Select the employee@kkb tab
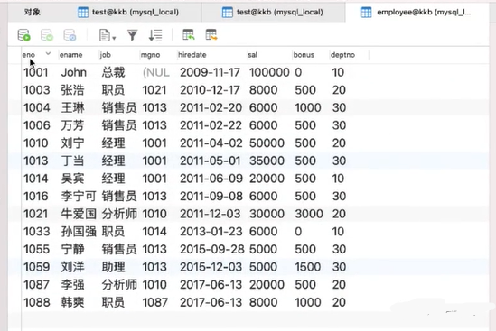Viewport: 496px width, 331px height. (x=416, y=13)
